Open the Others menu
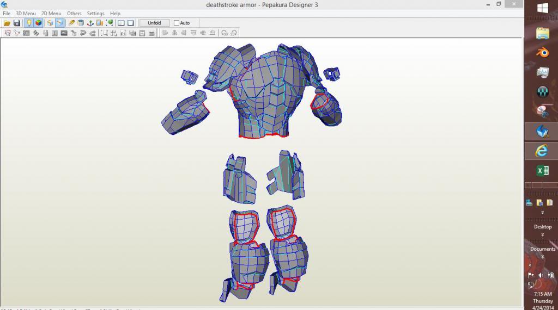Screen dimensions: 558x310 coord(74,14)
